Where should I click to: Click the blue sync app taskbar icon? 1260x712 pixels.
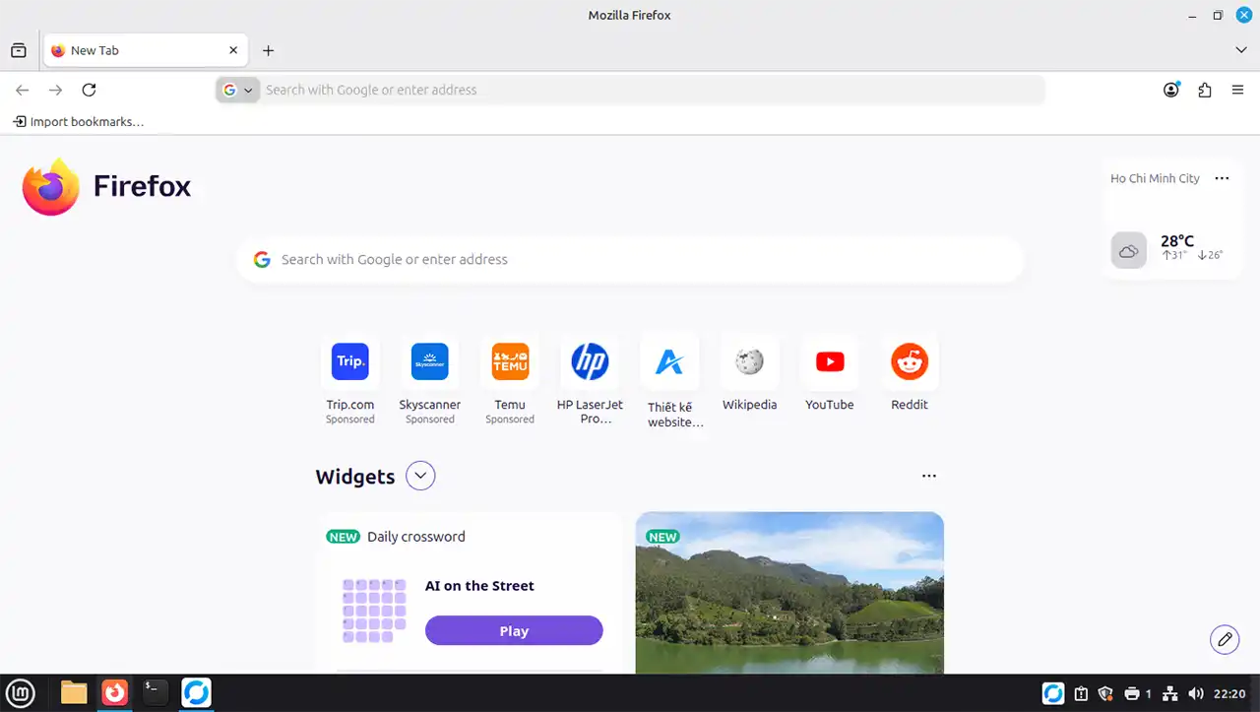pos(197,693)
